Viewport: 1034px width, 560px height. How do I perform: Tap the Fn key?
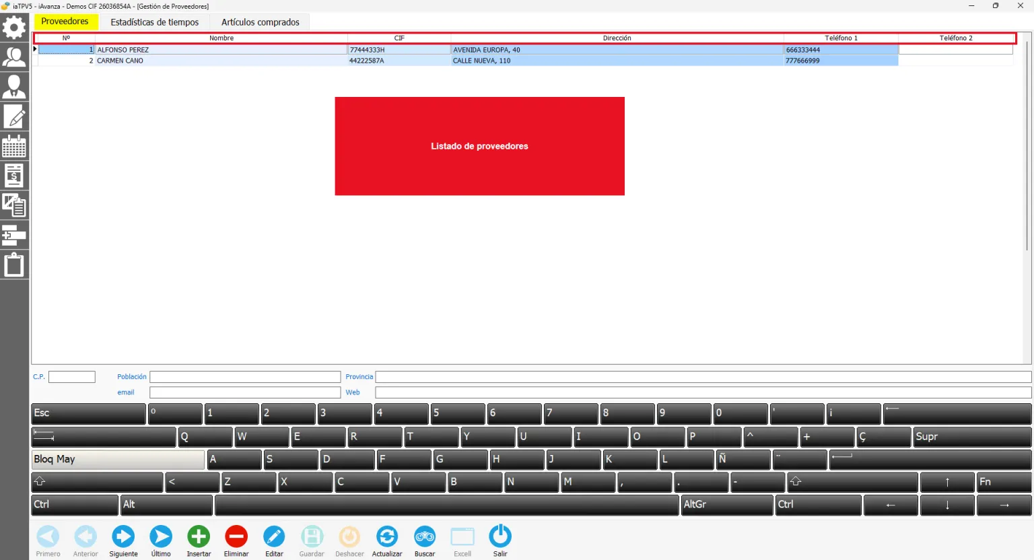tap(1004, 482)
